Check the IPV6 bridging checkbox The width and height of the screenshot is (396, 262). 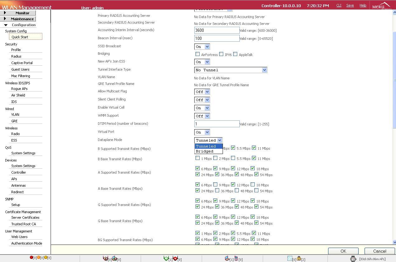pyautogui.click(x=221, y=54)
